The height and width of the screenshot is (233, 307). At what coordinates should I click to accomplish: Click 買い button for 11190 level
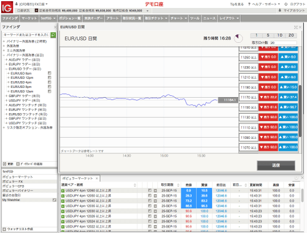pos(288,87)
